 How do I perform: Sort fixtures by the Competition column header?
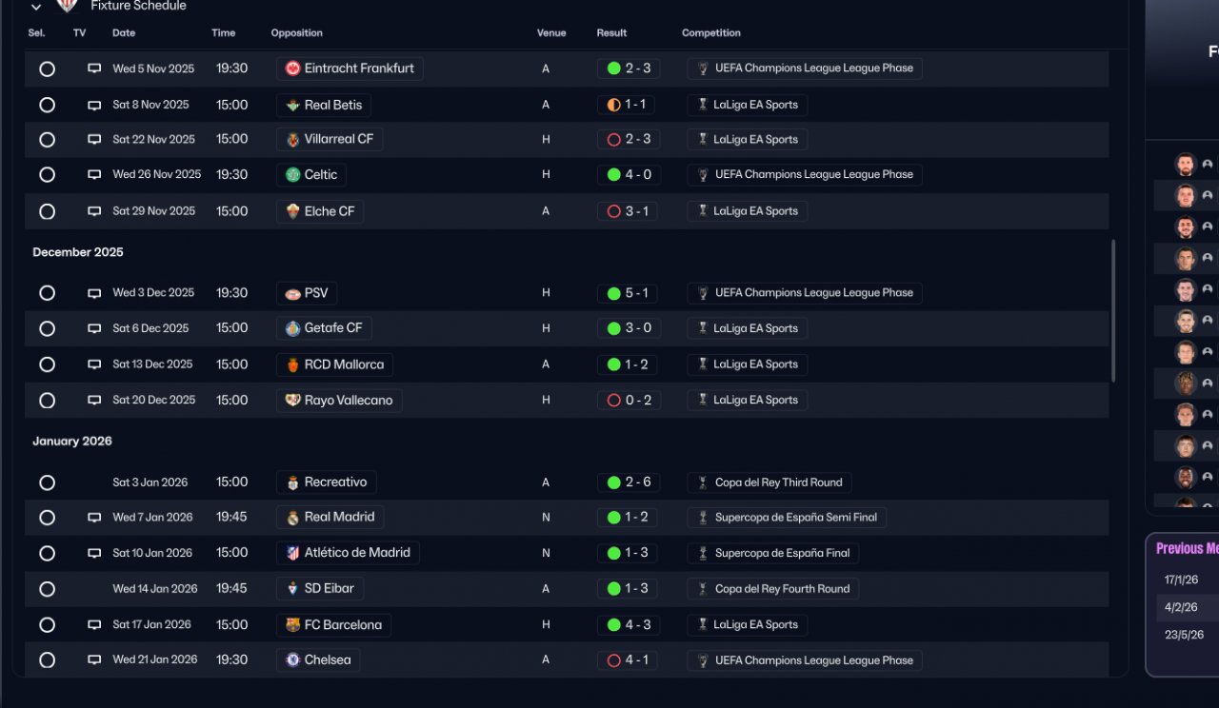click(x=710, y=33)
